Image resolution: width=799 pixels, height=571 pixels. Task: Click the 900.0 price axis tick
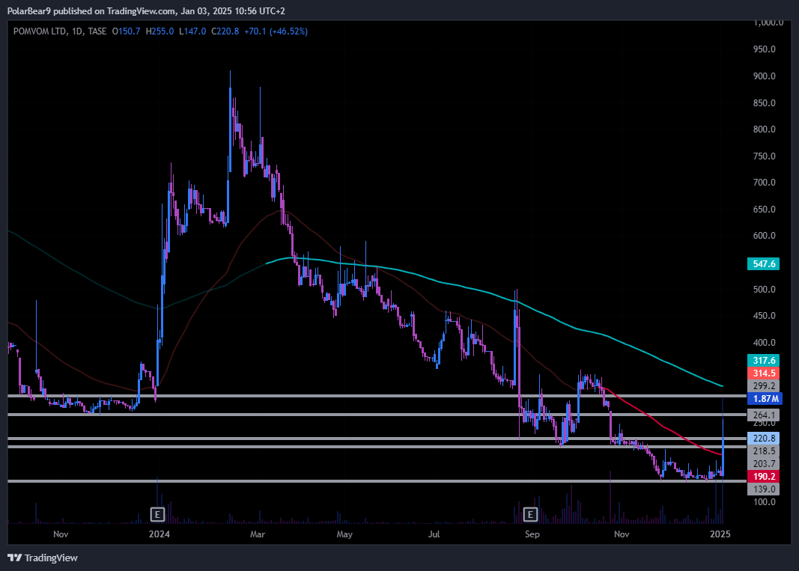click(x=765, y=76)
